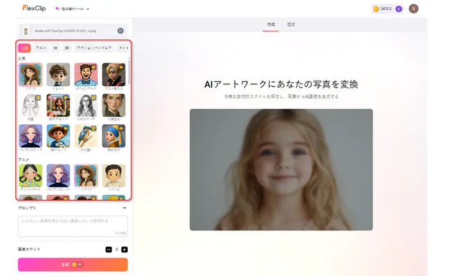The image size is (449, 276).
Task: Choose the felt curly-hair boy style
Action: coord(58,75)
